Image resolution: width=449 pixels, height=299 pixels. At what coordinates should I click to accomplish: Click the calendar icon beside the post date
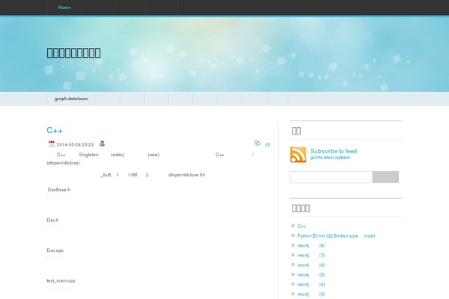click(52, 144)
